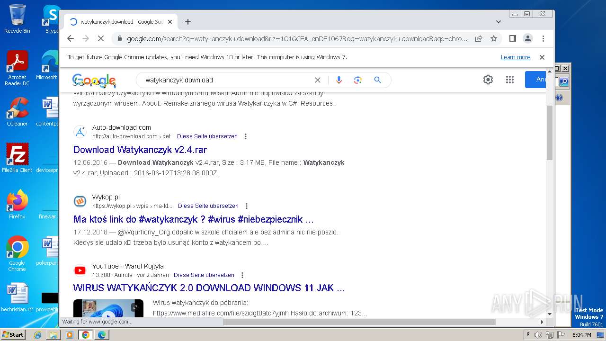Open WIRUS WATYKAŃCZYK 2.0 YouTube result
Screen dimensions: 606x341
tap(209, 288)
